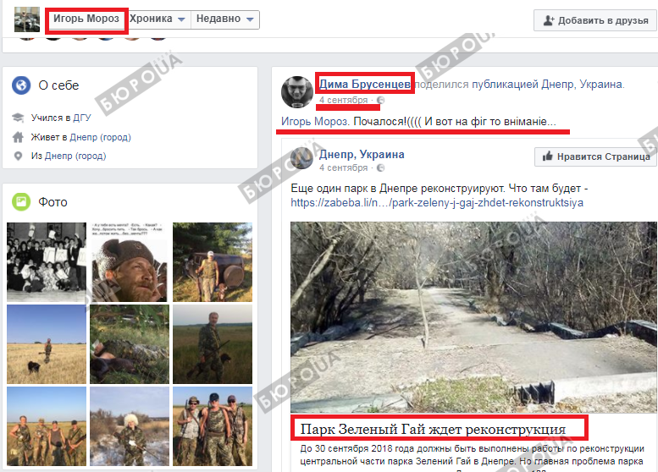Open the 'Фото' section heading

53,202
